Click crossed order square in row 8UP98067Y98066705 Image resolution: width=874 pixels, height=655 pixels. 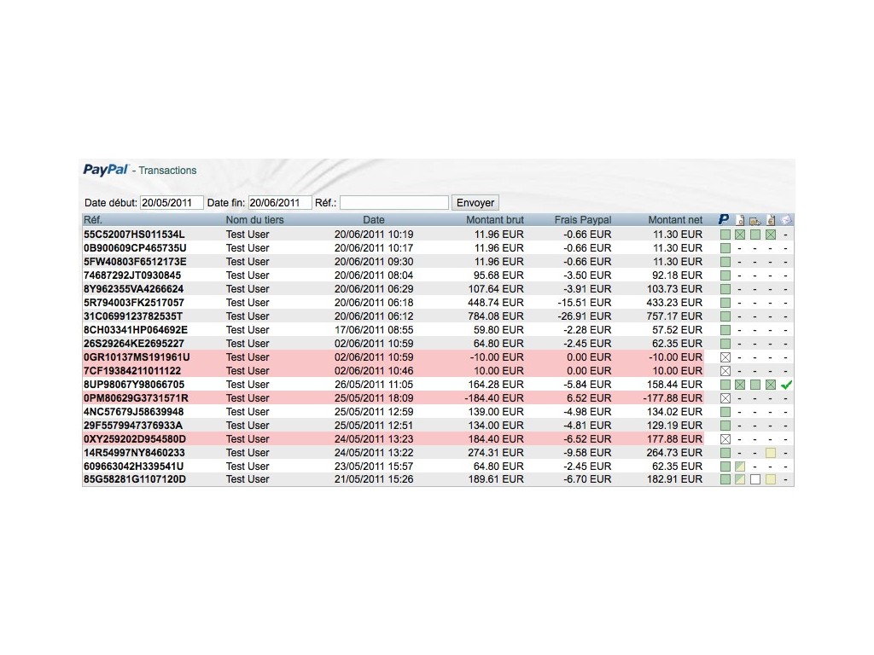point(740,385)
